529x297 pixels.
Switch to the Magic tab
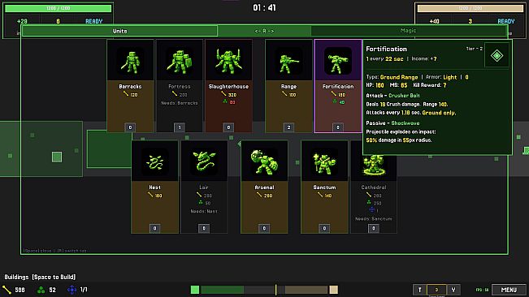tap(408, 31)
